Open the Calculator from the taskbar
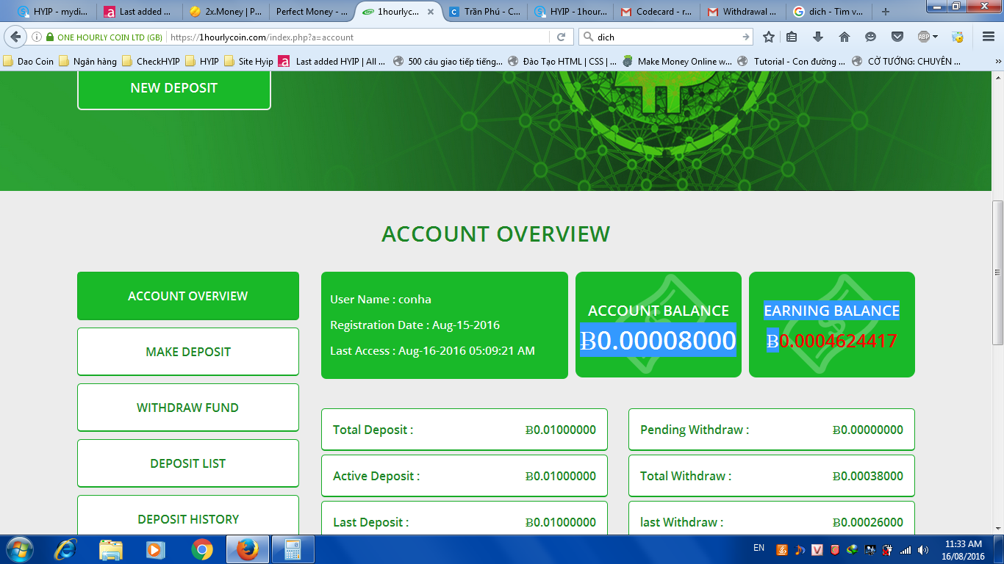The image size is (1004, 564). (x=293, y=549)
